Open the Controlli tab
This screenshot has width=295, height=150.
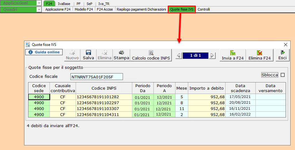pyautogui.click(x=204, y=9)
